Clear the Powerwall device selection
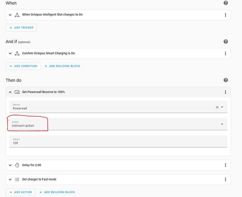242x197 pixels. (217, 107)
